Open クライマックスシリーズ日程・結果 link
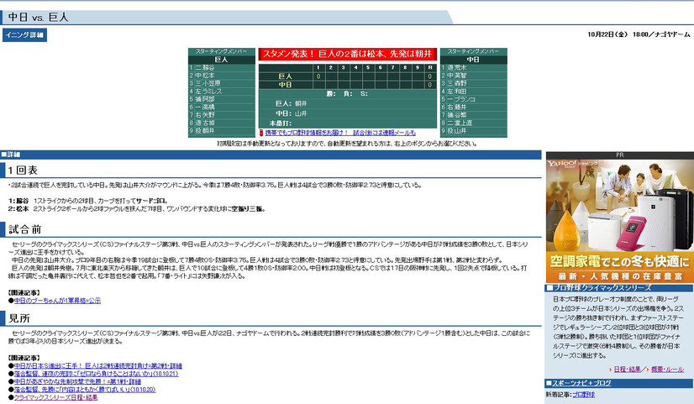The width and height of the screenshot is (694, 404). tap(55, 398)
